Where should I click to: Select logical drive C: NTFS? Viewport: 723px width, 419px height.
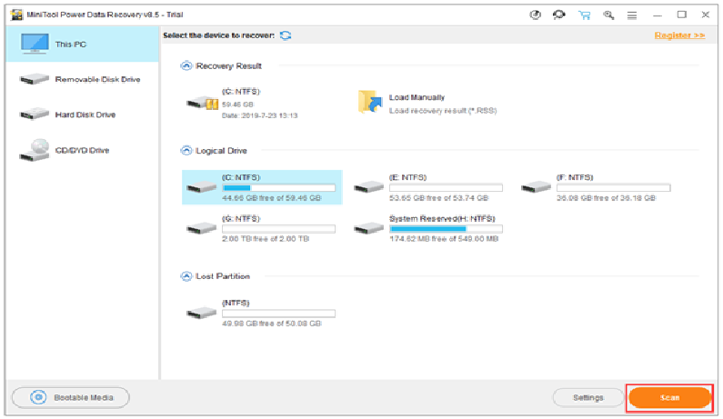click(x=262, y=187)
